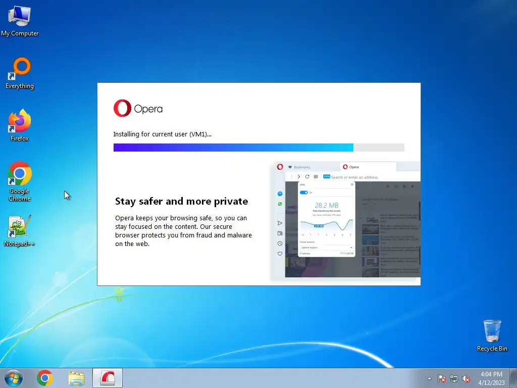This screenshot has height=388, width=517.
Task: Open the clock showing 4:04 PM
Action: [x=491, y=378]
